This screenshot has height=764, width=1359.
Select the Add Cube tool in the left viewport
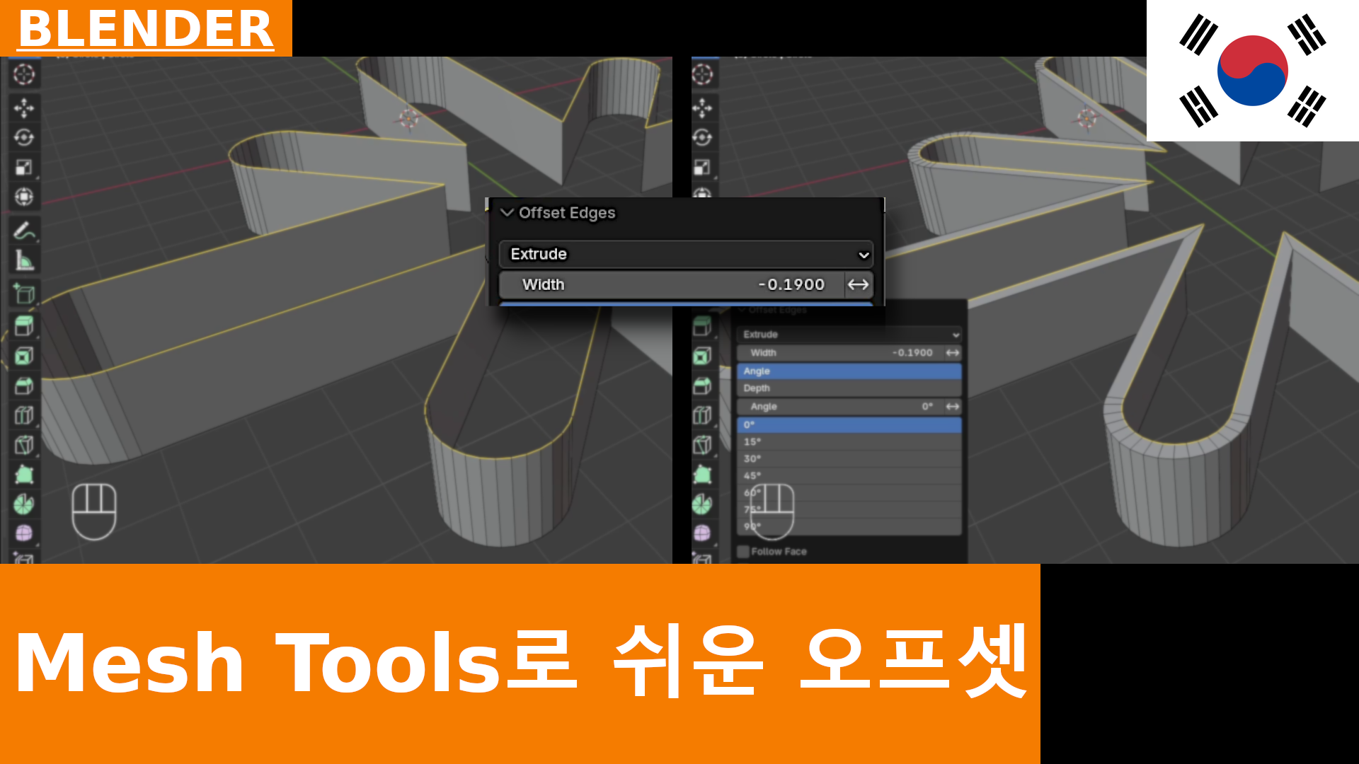coord(24,293)
